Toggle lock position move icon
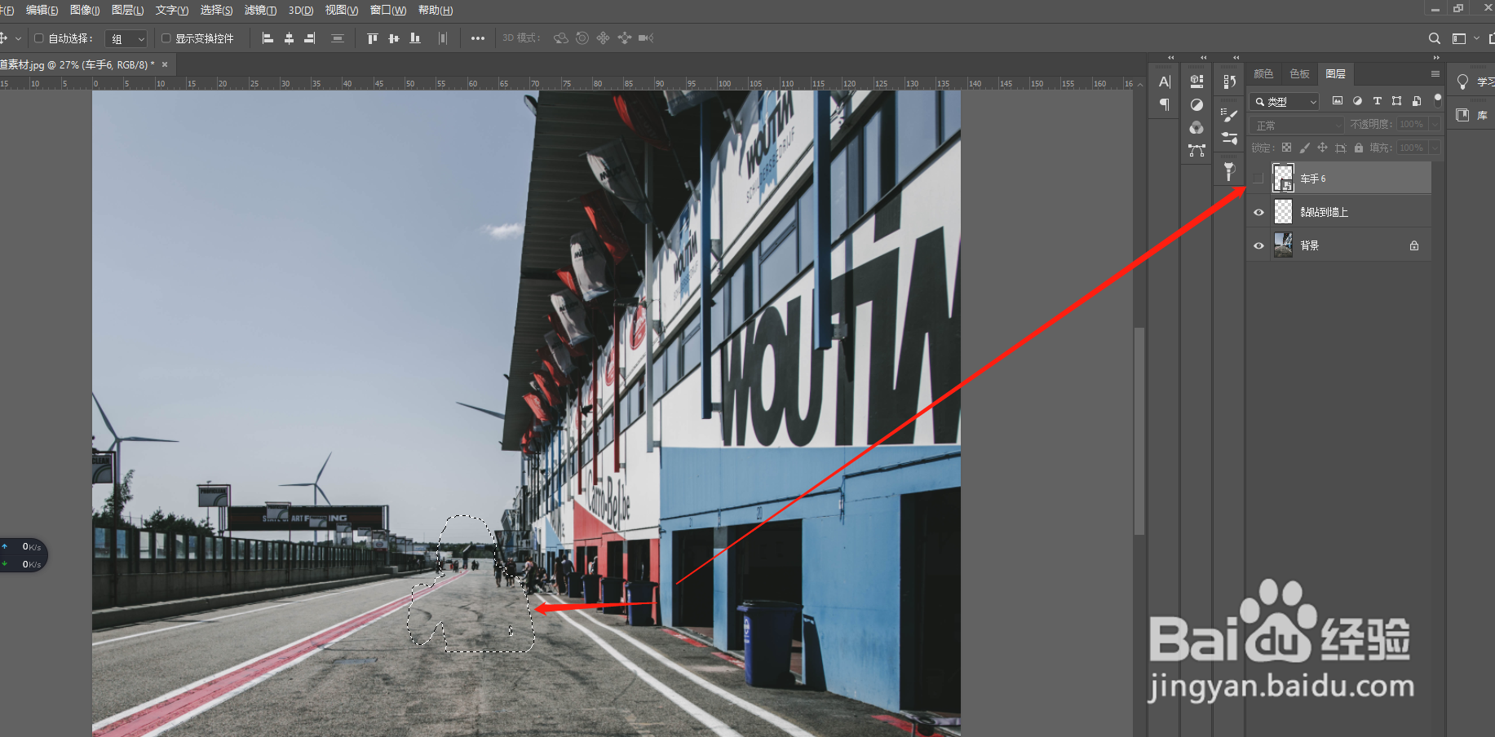 coord(1322,148)
